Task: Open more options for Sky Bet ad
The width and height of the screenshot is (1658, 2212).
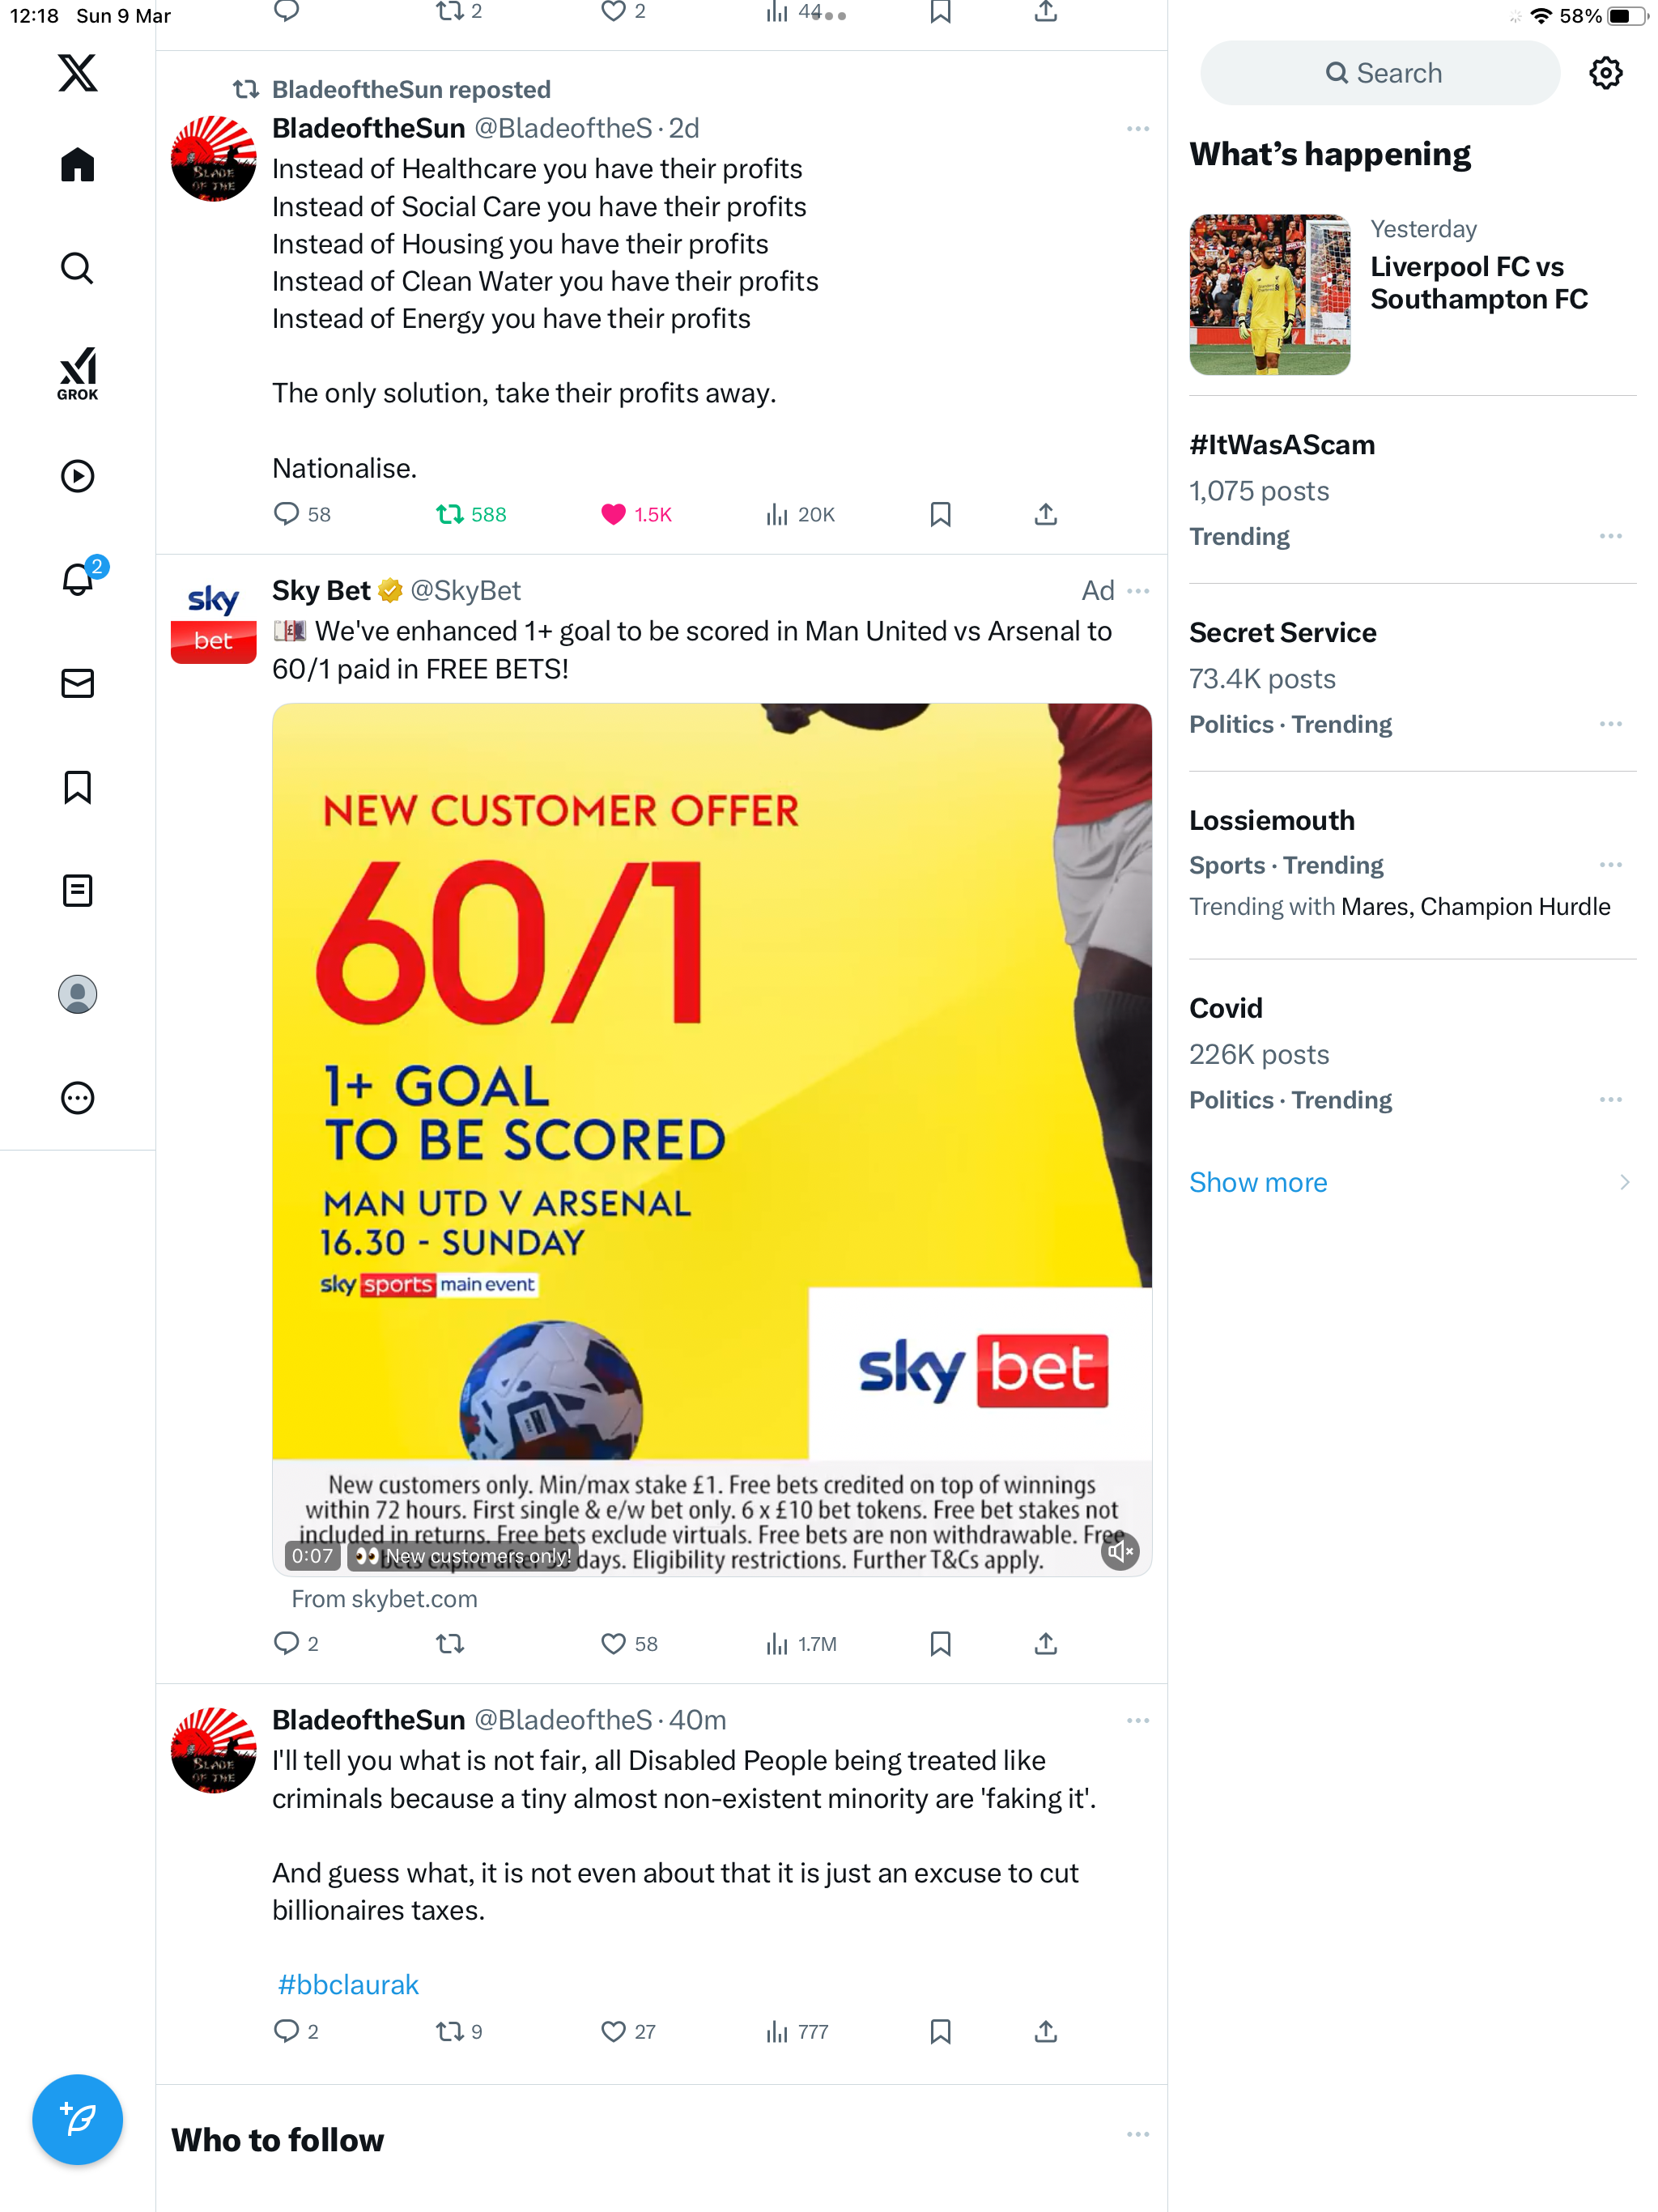Action: tap(1138, 591)
